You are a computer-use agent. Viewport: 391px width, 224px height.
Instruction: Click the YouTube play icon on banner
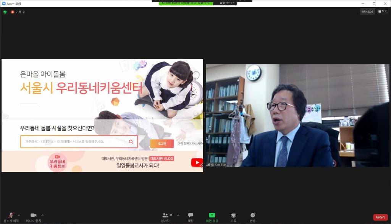coord(197,163)
